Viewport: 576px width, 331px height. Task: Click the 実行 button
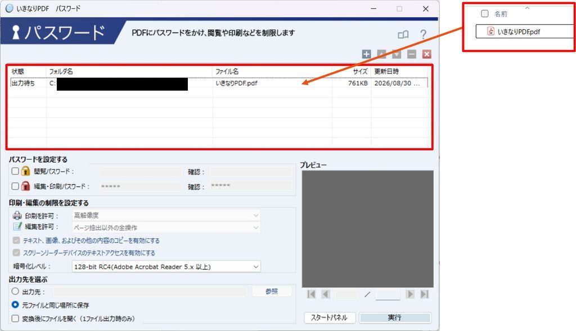[x=394, y=317]
